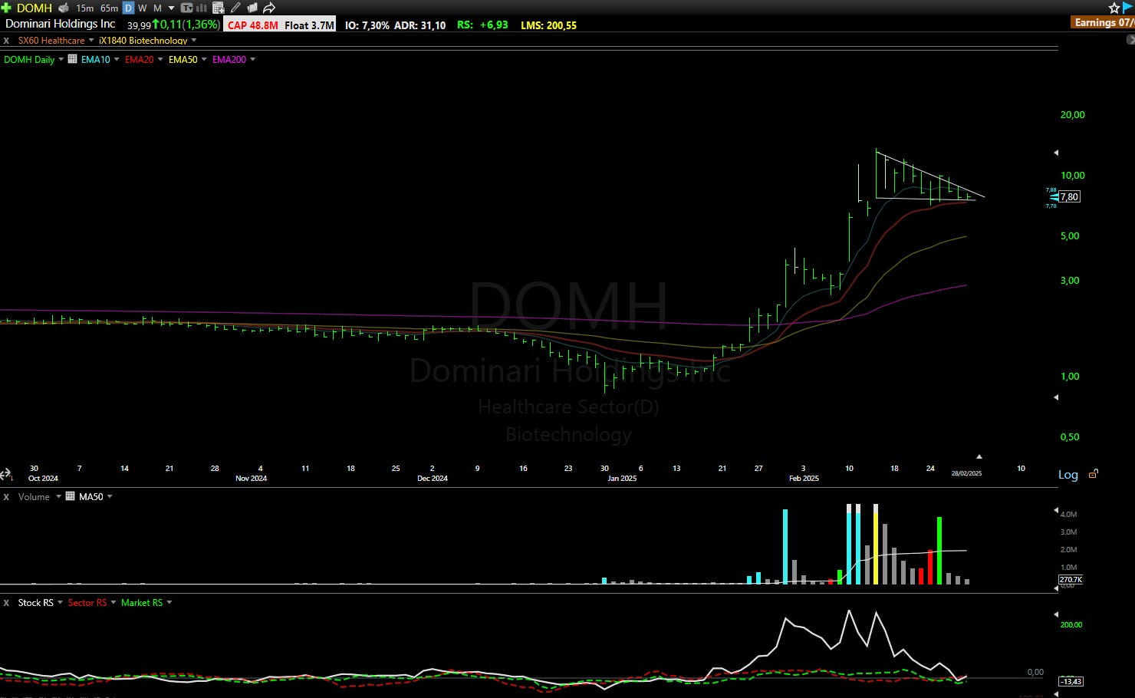Click the 7,80 current price marker
This screenshot has width=1135, height=698.
[1069, 197]
